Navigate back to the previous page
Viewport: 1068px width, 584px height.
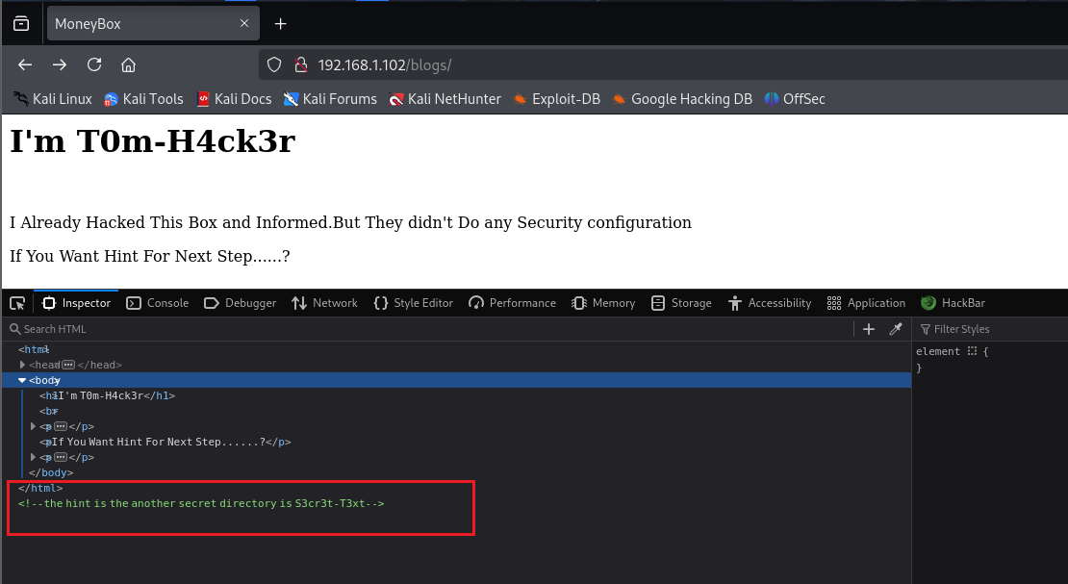click(25, 64)
